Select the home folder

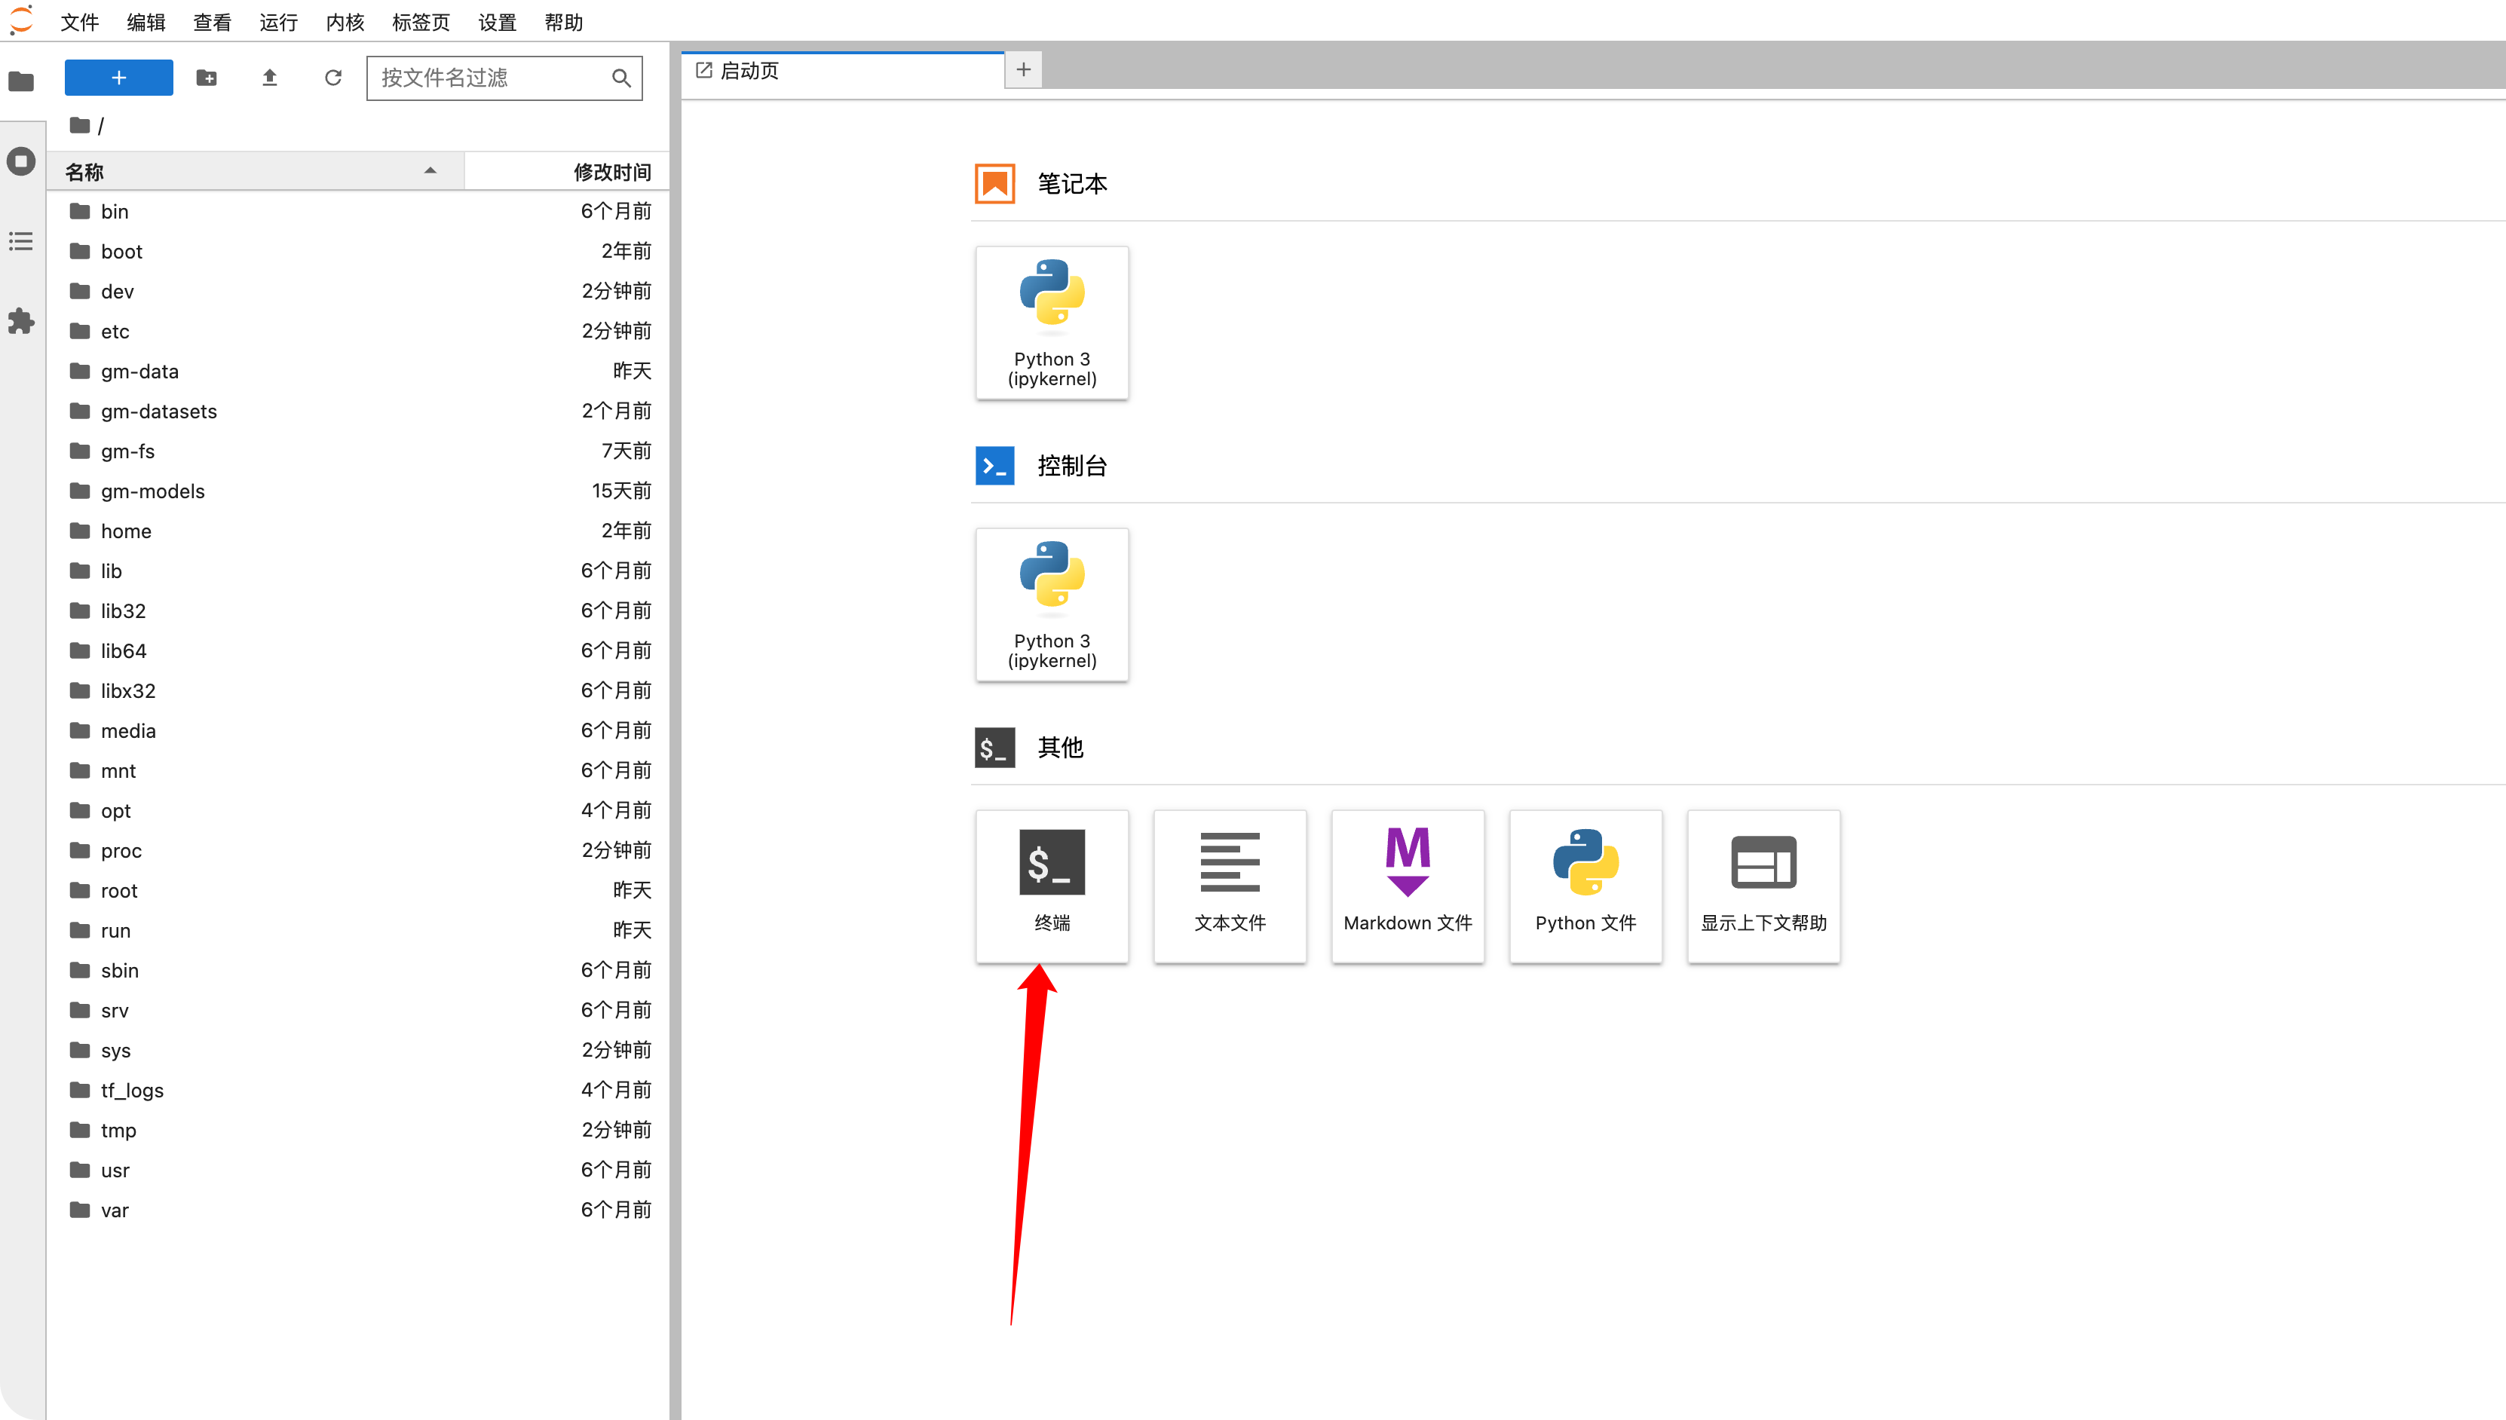[x=359, y=531]
